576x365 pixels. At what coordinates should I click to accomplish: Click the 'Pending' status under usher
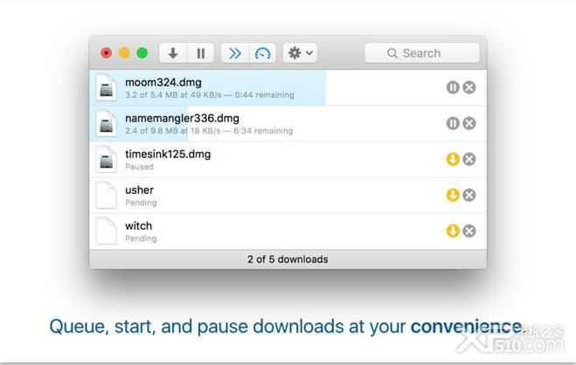[x=141, y=203]
